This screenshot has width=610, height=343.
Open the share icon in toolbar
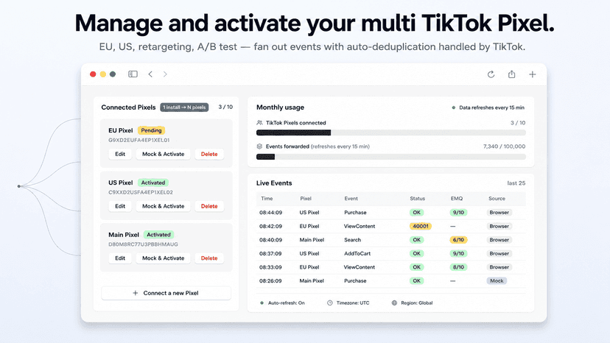tap(511, 74)
